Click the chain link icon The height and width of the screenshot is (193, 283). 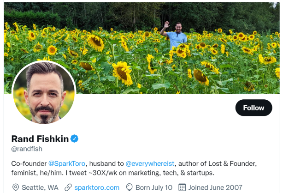(x=68, y=187)
